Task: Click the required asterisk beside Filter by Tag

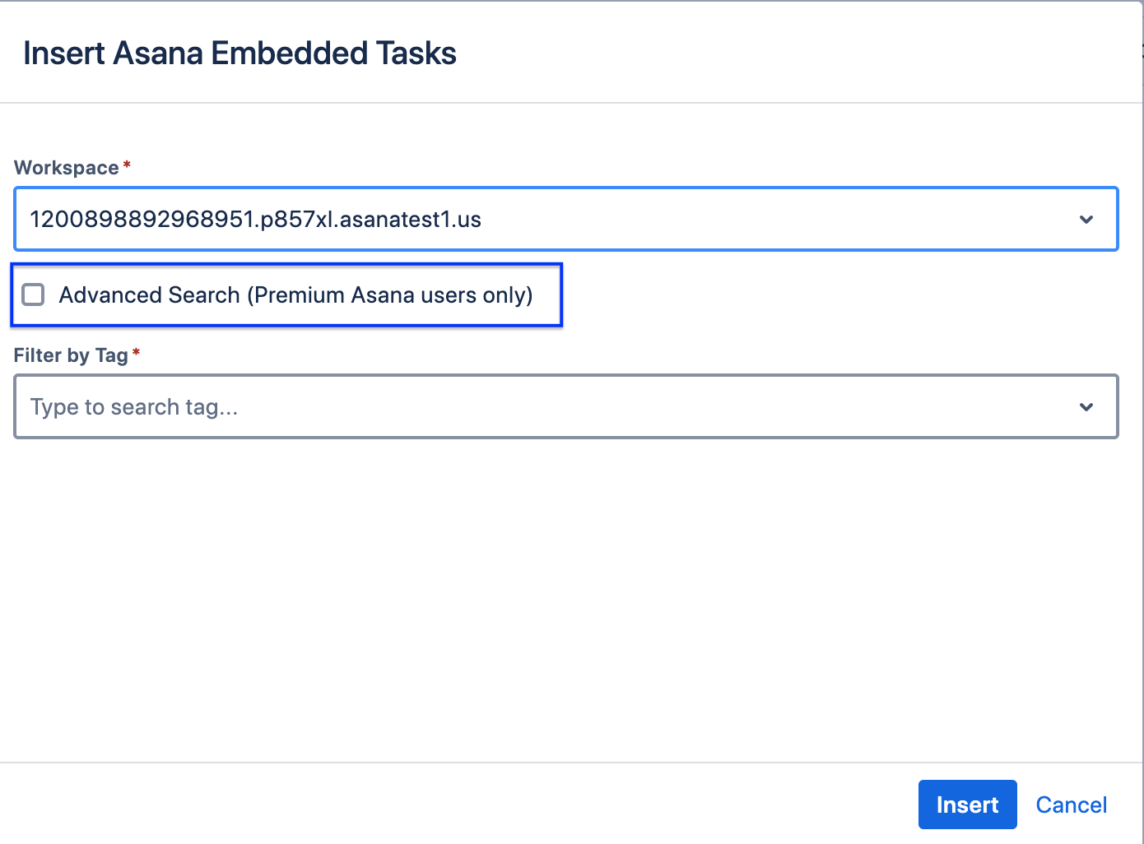Action: pyautogui.click(x=137, y=353)
